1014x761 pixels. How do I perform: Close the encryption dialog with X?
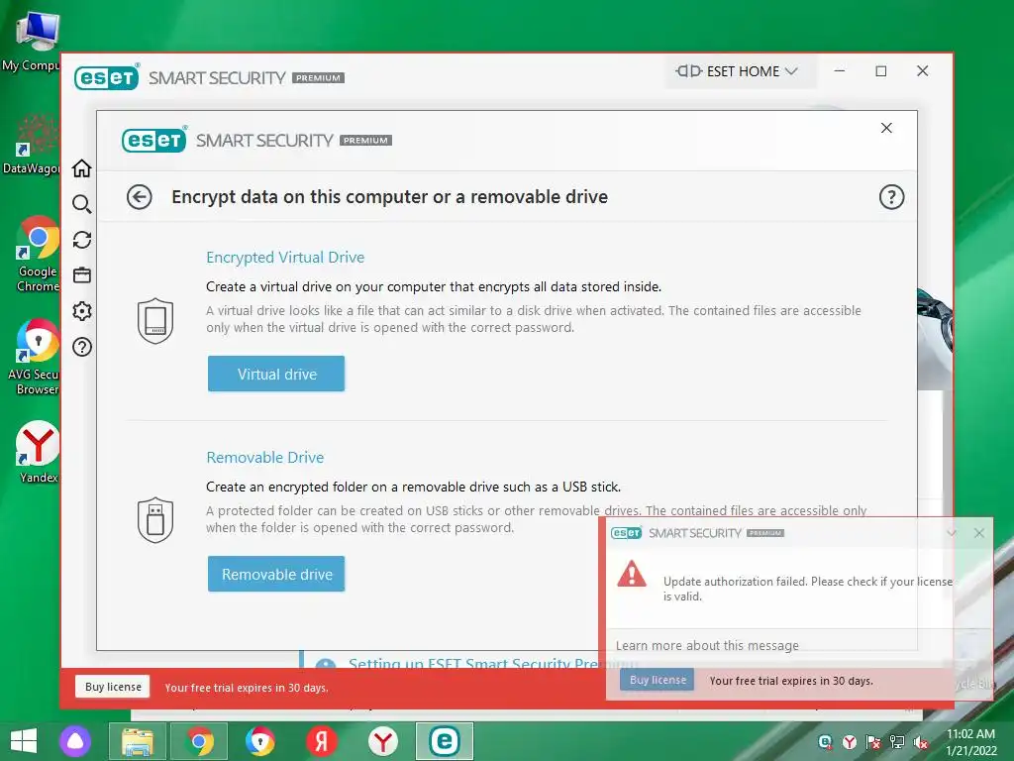pyautogui.click(x=886, y=128)
